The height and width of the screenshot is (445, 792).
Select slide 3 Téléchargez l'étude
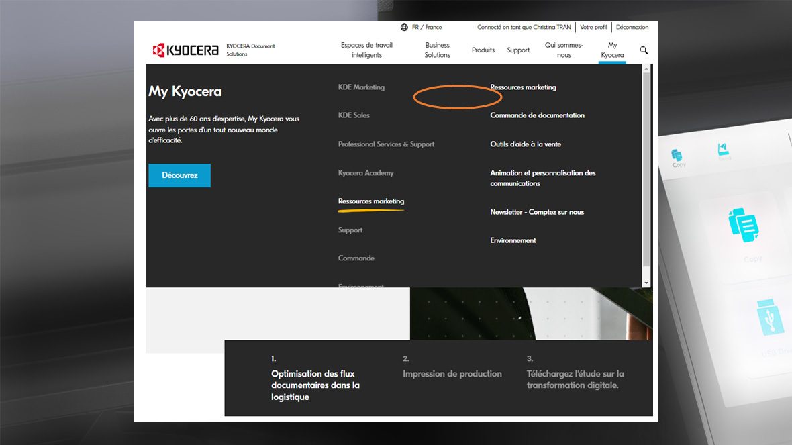(x=575, y=379)
